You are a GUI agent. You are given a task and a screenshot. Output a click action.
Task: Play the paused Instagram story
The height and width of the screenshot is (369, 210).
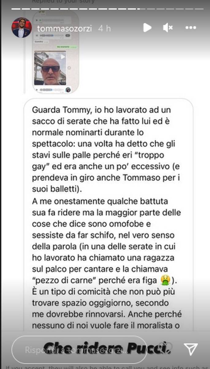click(x=147, y=28)
